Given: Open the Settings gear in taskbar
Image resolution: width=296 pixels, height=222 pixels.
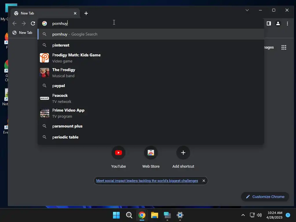Looking at the screenshot, I should click(180, 215).
